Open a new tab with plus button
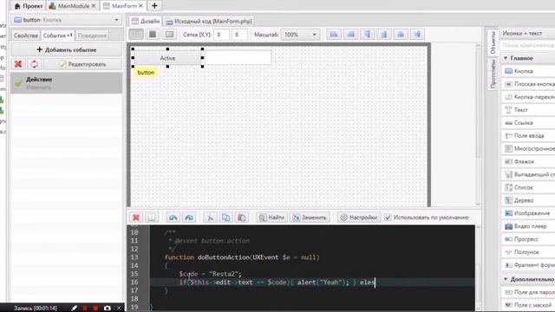Image resolution: width=555 pixels, height=312 pixels. 154,6
